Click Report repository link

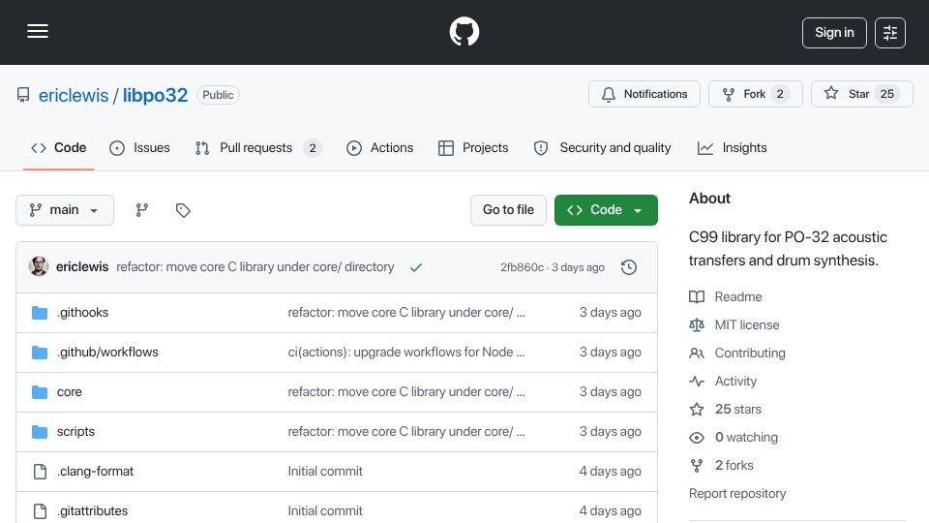point(737,493)
